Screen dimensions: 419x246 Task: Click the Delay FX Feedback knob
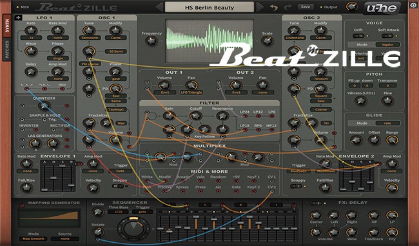coord(374,232)
